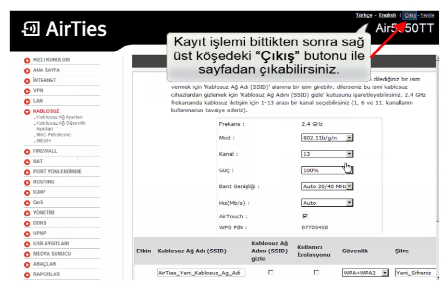Open the USB AYGITLARI menu item
Viewport: 447px width, 285px height.
coord(51,243)
